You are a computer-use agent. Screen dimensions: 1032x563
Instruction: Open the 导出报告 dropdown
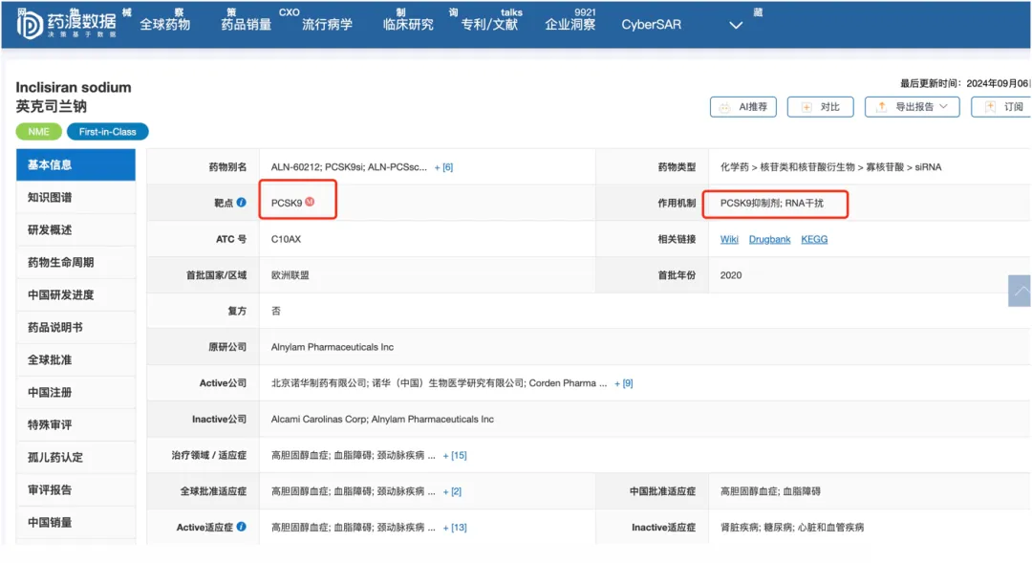tap(912, 107)
